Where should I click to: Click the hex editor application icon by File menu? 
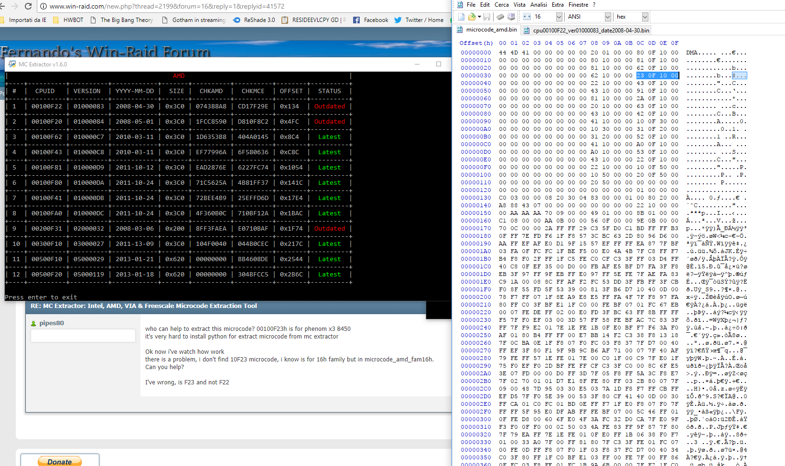coord(460,5)
